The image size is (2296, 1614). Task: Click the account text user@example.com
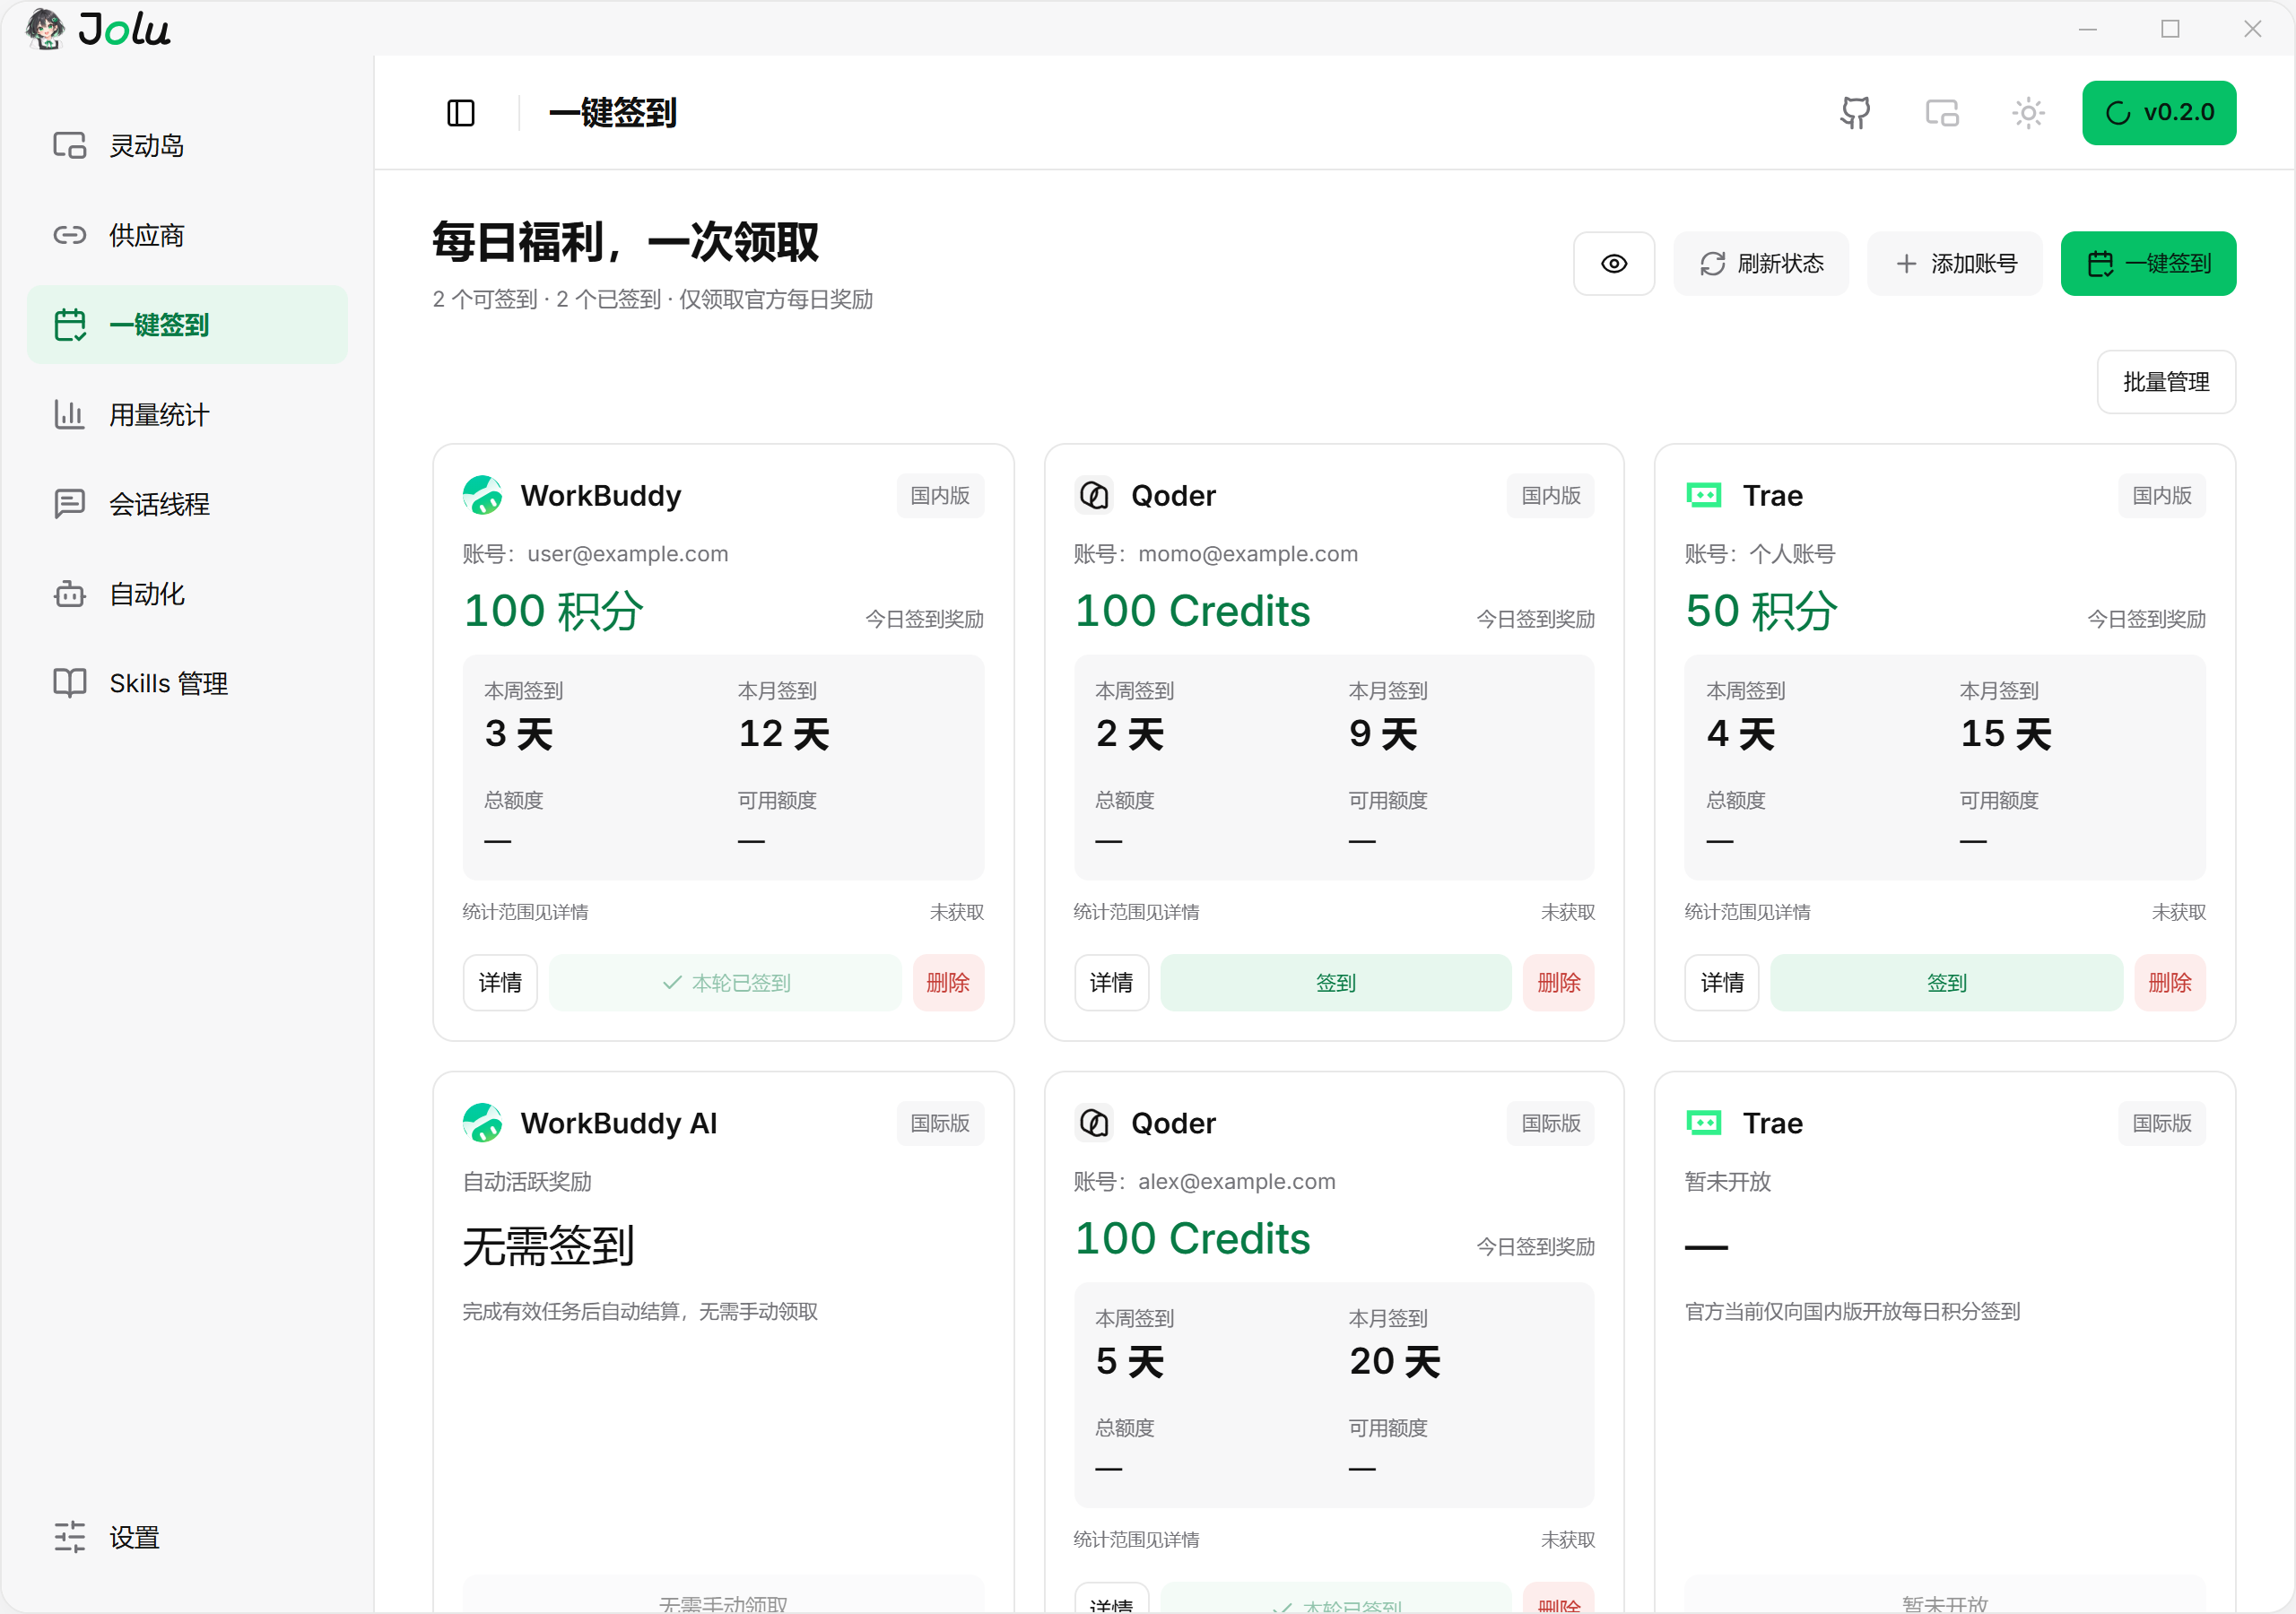click(x=628, y=554)
